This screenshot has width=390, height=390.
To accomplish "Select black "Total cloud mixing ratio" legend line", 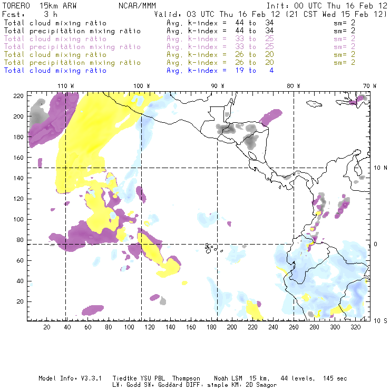I will click(x=55, y=23).
